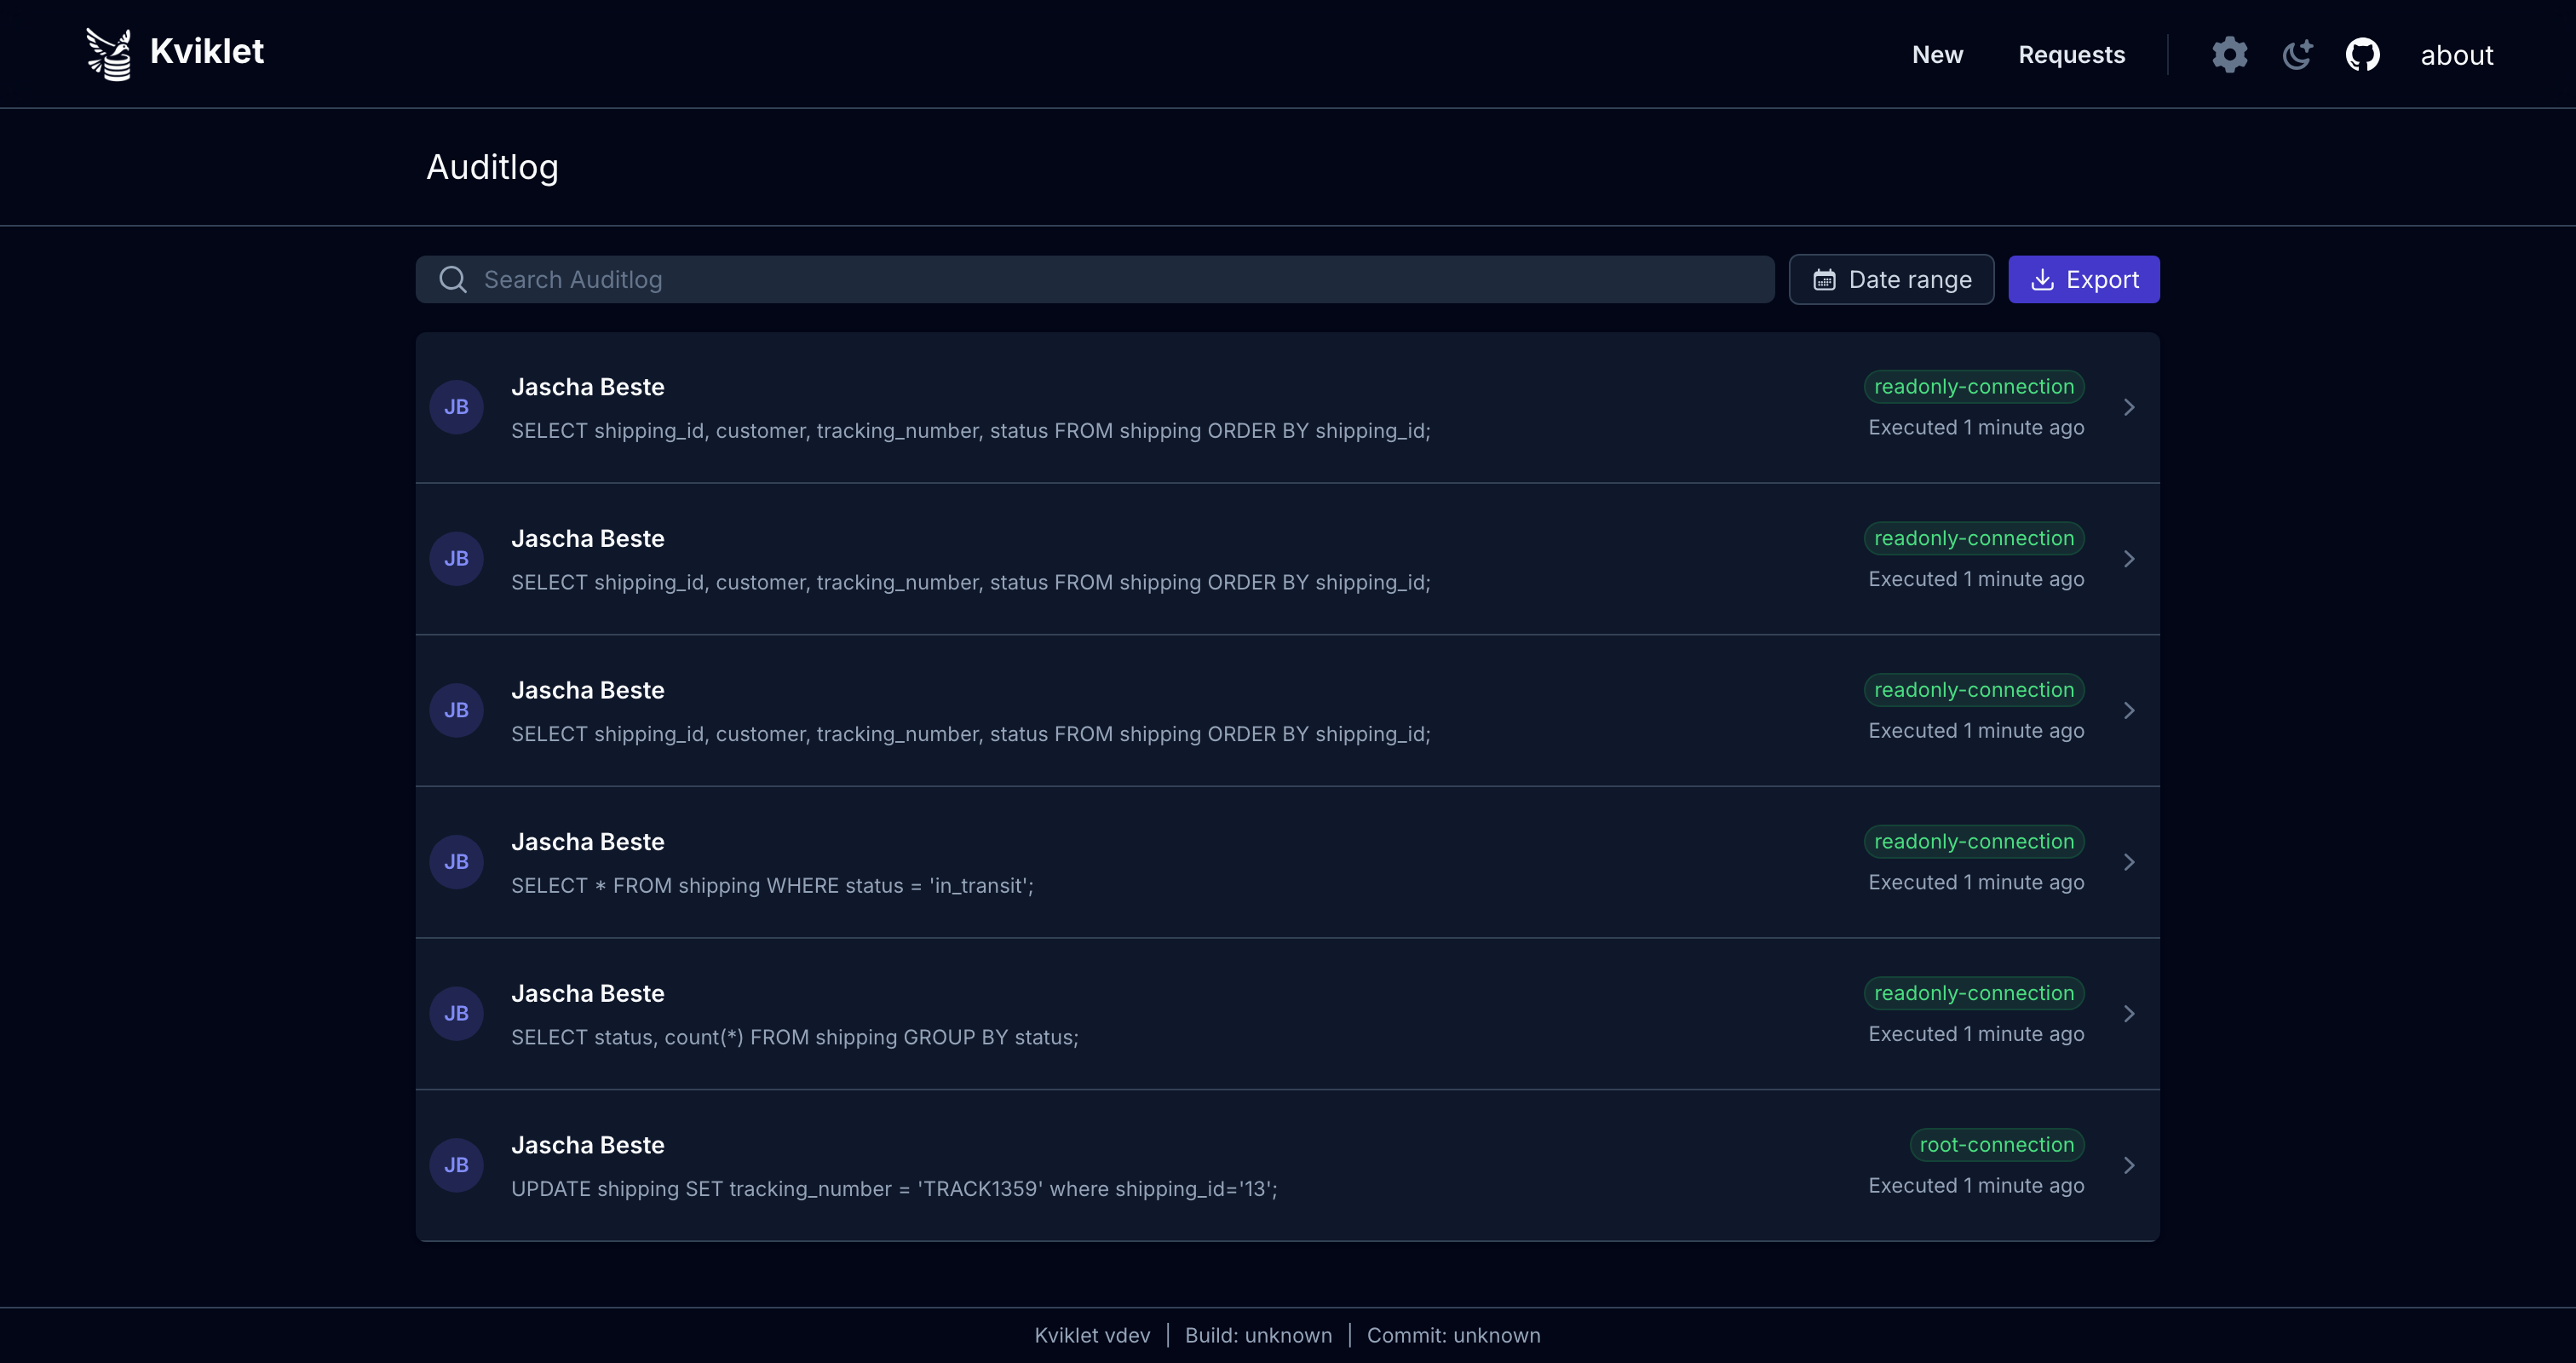Screen dimensions: 2576x1363
Task: Open the Date range picker
Action: [1891, 280]
